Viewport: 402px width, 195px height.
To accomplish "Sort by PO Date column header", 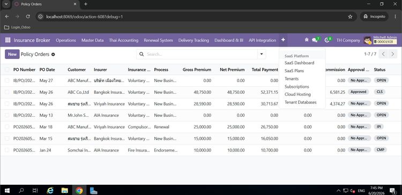I will 47,70.
